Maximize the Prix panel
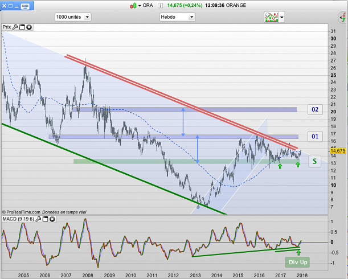Image resolution: width=348 pixels, height=279 pixels. (x=22, y=27)
